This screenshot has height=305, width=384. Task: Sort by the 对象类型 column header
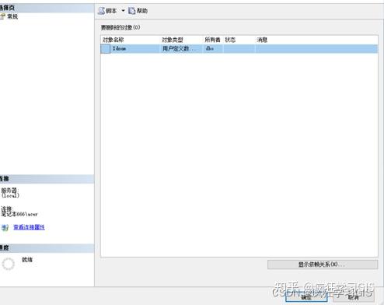pyautogui.click(x=173, y=40)
